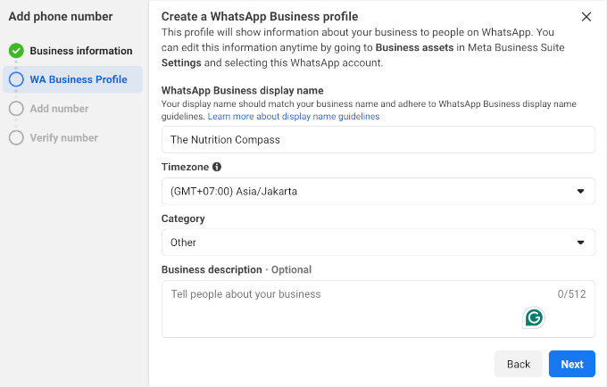Screen dimensions: 607x387
Task: Select the Verify number step label
Action: pyautogui.click(x=63, y=137)
